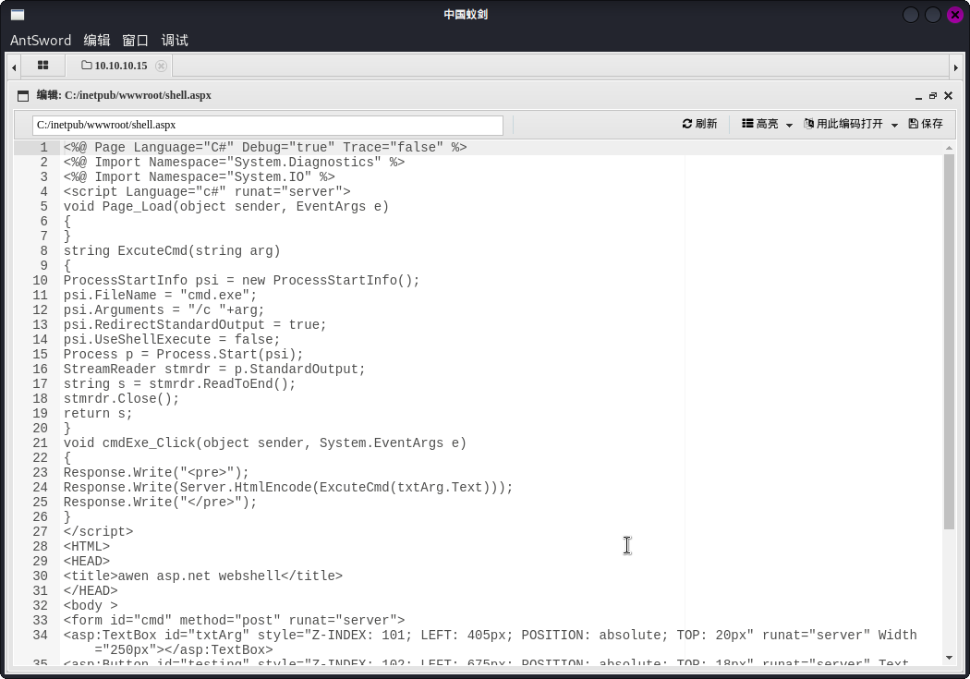Screen dimensions: 970x679
Task: Click the editor scrollbar down arrow
Action: [x=949, y=658]
